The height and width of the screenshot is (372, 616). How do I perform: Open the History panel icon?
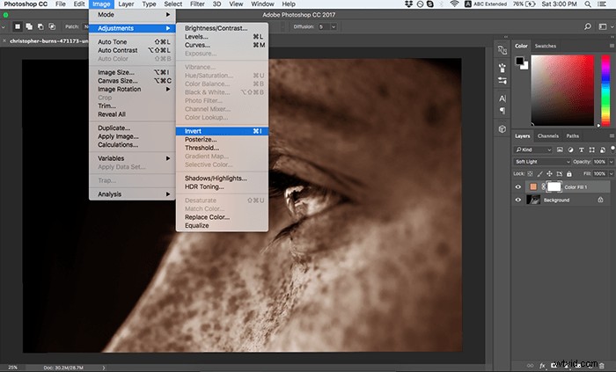502,50
